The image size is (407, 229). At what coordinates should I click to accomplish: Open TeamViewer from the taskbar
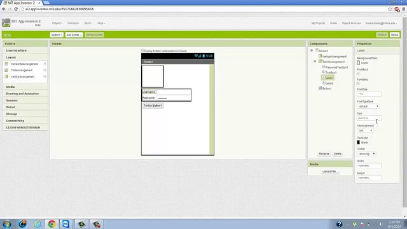pos(66,224)
